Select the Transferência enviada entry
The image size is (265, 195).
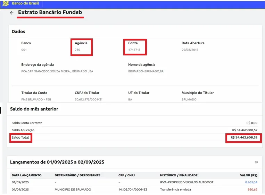click(x=175, y=189)
